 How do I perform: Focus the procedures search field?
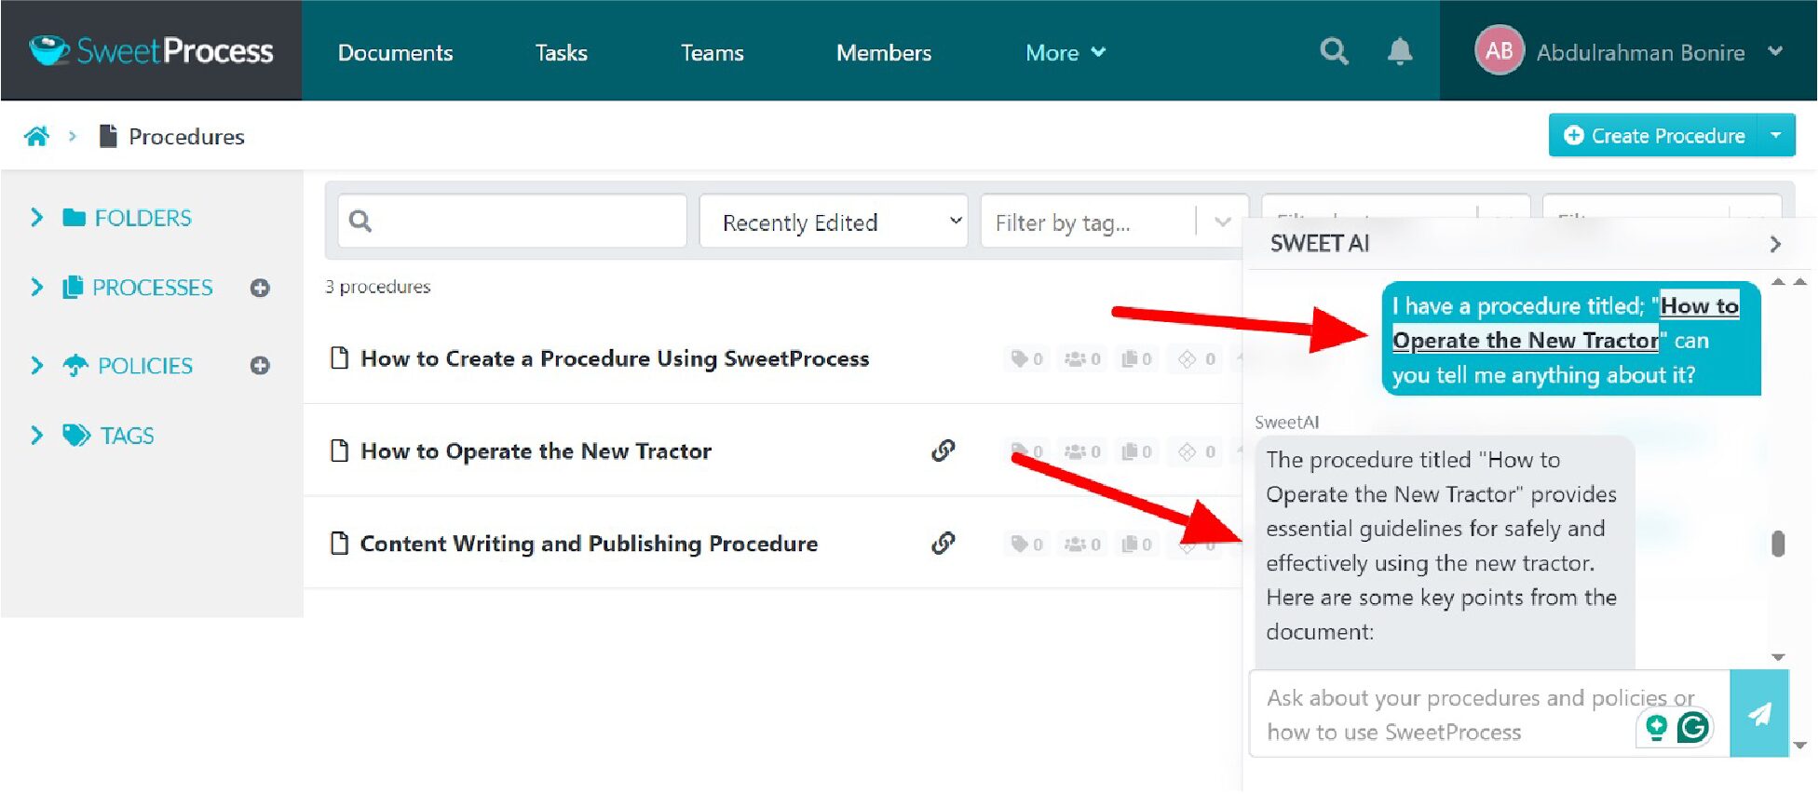tap(512, 222)
